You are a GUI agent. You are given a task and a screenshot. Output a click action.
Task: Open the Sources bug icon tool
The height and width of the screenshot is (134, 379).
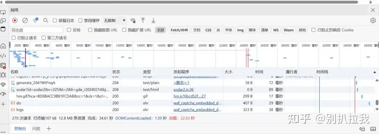click(3, 75)
